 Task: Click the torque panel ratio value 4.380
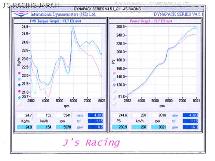pyautogui.click(x=95, y=115)
